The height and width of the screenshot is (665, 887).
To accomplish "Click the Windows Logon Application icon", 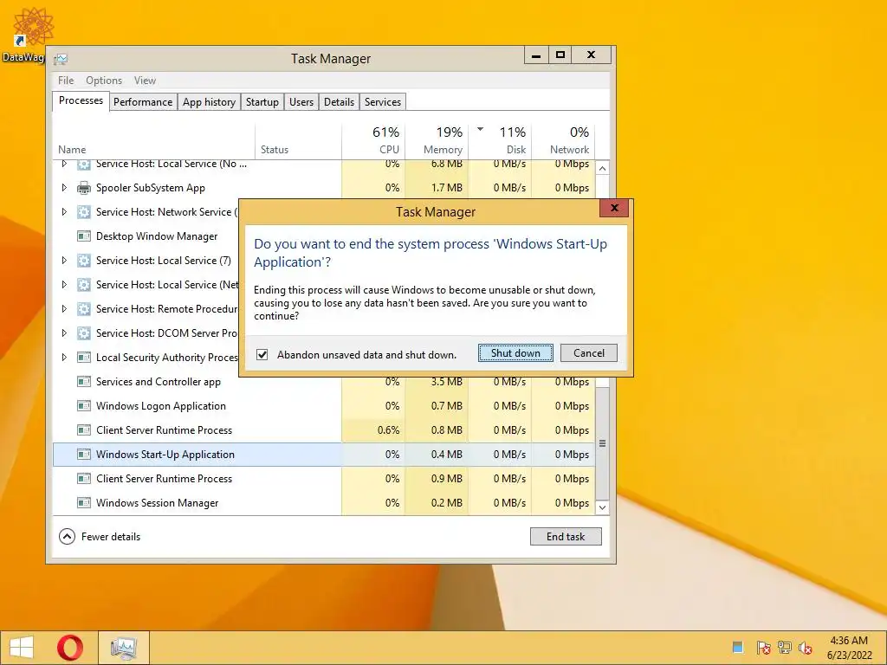I will click(84, 406).
